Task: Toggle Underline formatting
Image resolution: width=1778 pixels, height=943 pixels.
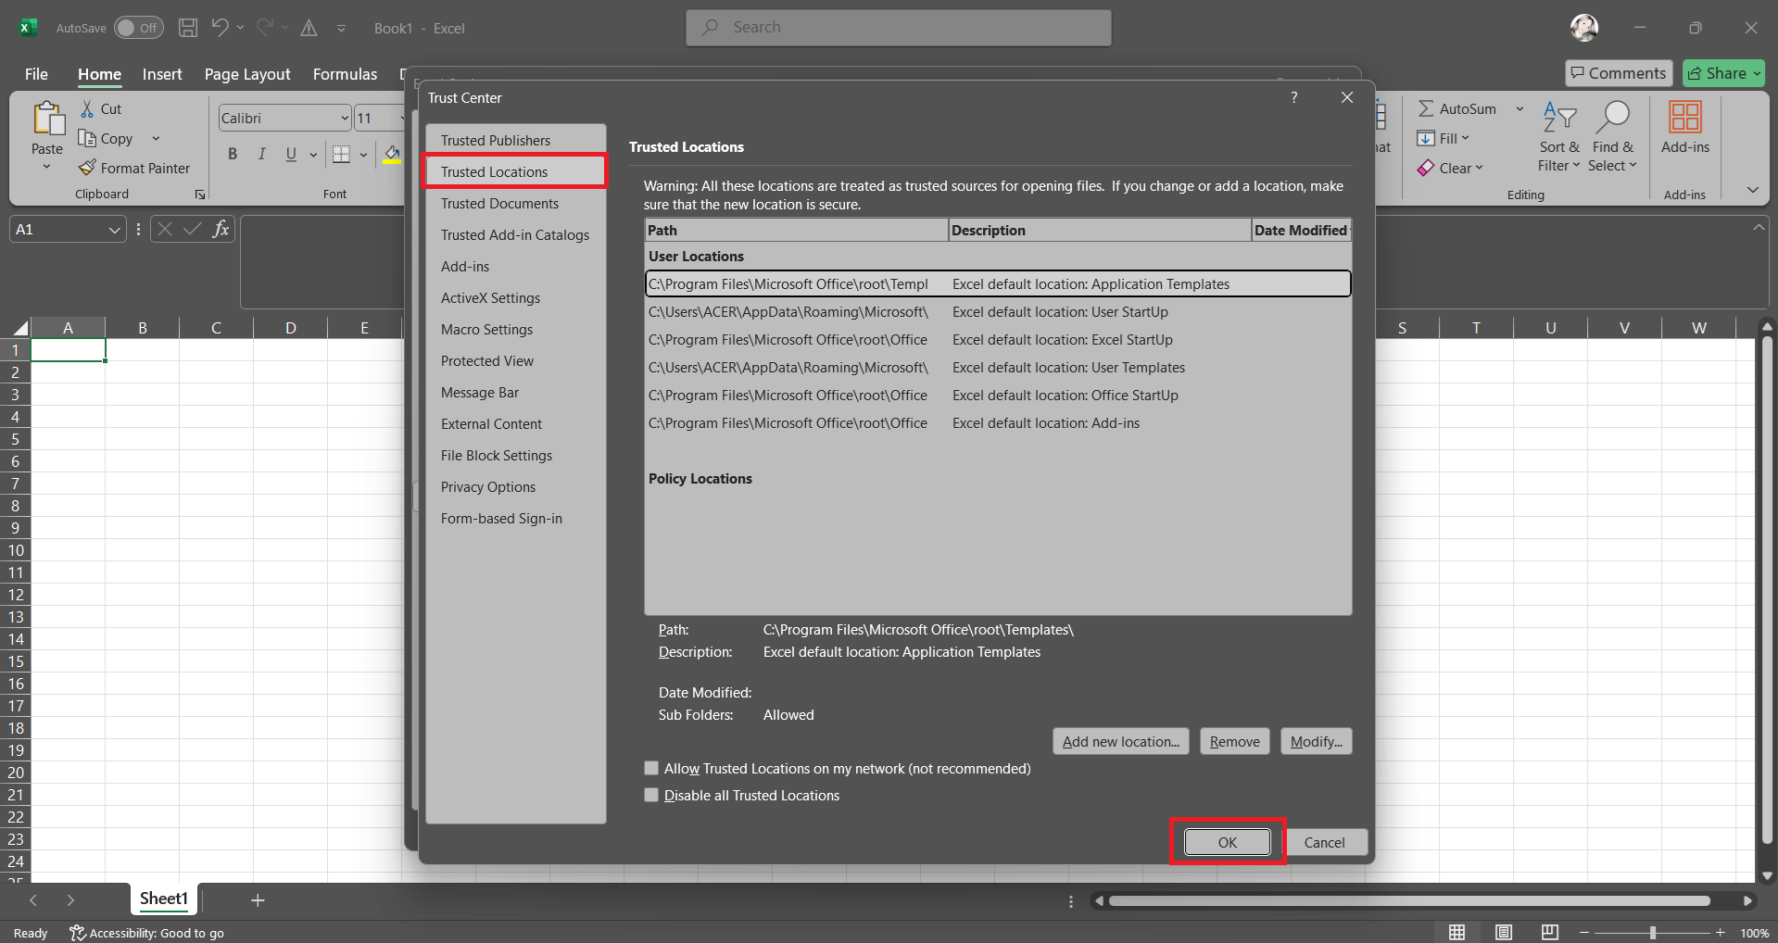Action: click(291, 154)
